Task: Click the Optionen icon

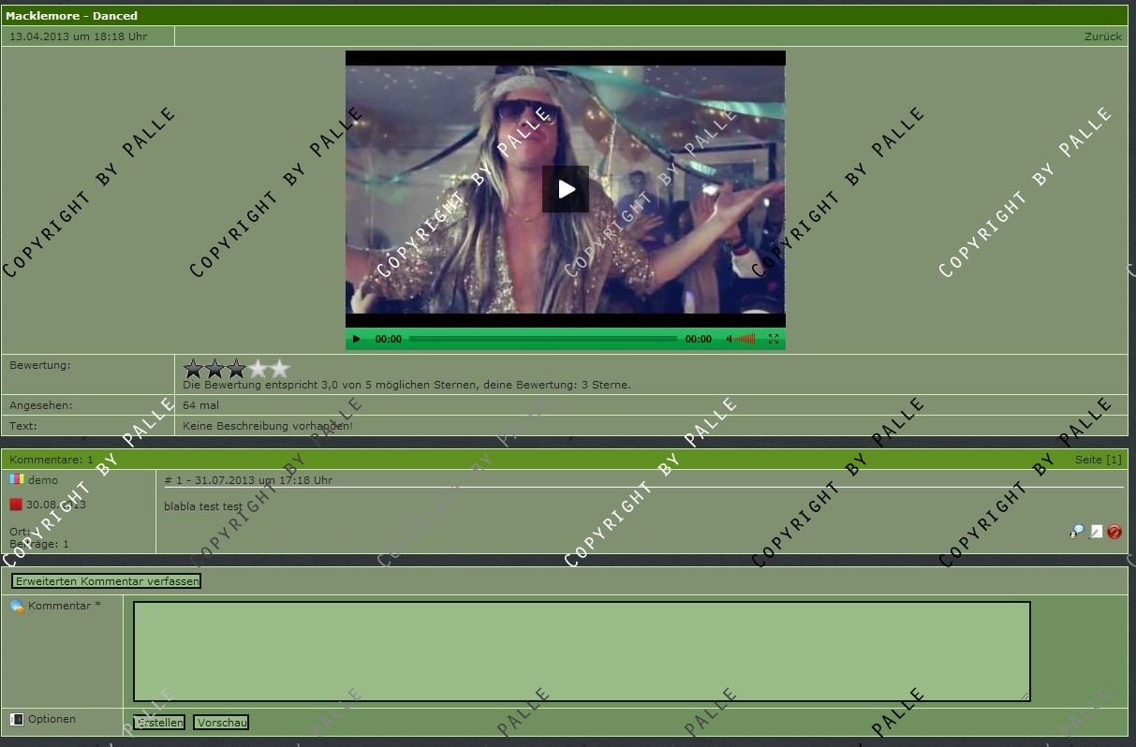Action: (17, 720)
